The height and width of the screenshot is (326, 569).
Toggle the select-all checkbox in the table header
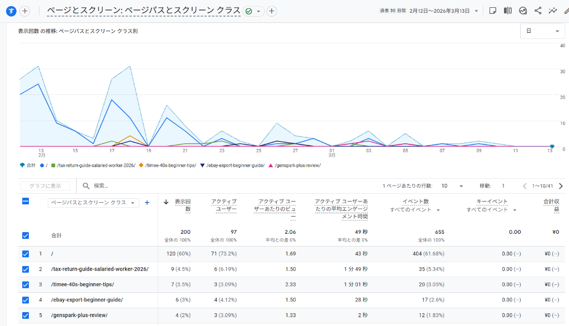25,202
